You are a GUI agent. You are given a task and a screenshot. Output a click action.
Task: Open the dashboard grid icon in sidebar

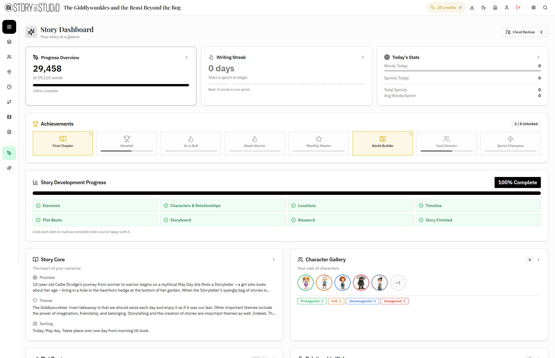pos(9,27)
